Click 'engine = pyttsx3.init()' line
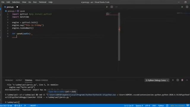190x107 pixels. [x=25, y=23]
